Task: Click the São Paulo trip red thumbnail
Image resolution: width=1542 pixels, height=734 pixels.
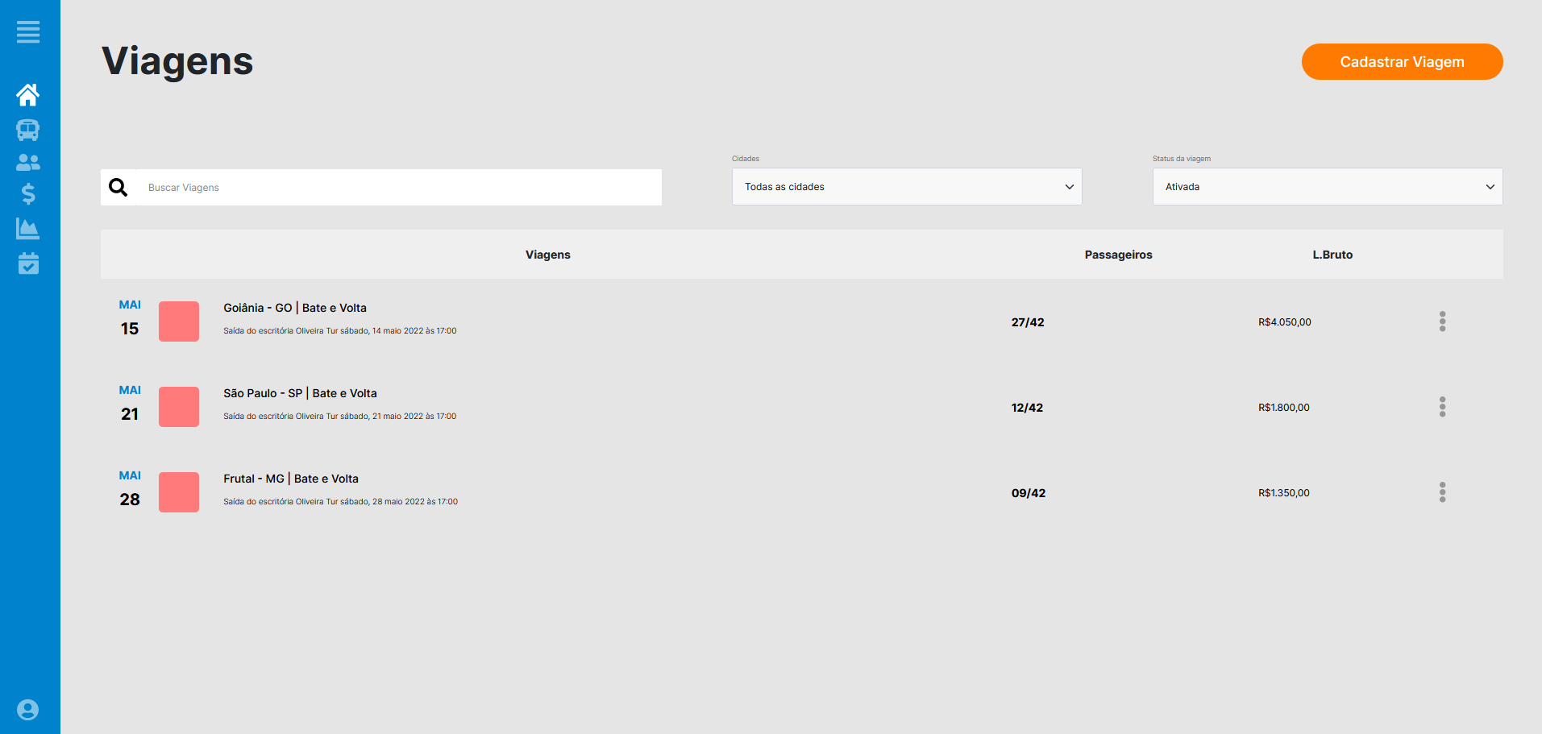Action: tap(179, 407)
